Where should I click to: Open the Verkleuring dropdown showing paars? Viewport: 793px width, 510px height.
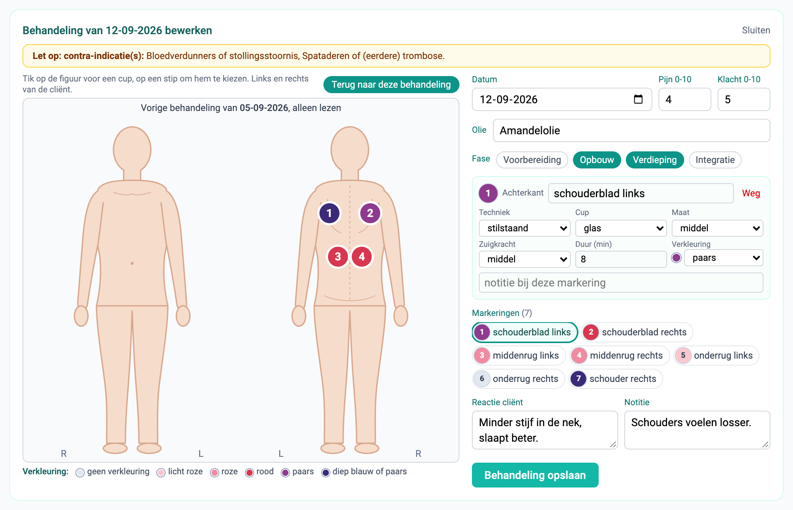click(x=723, y=258)
